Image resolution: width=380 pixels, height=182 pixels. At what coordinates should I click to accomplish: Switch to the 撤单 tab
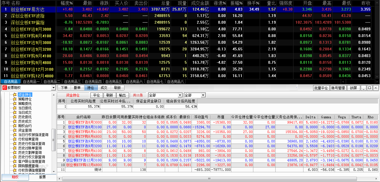pyautogui.click(x=77, y=88)
